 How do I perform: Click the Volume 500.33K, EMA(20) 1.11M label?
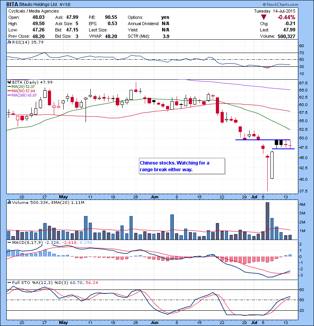[48, 202]
